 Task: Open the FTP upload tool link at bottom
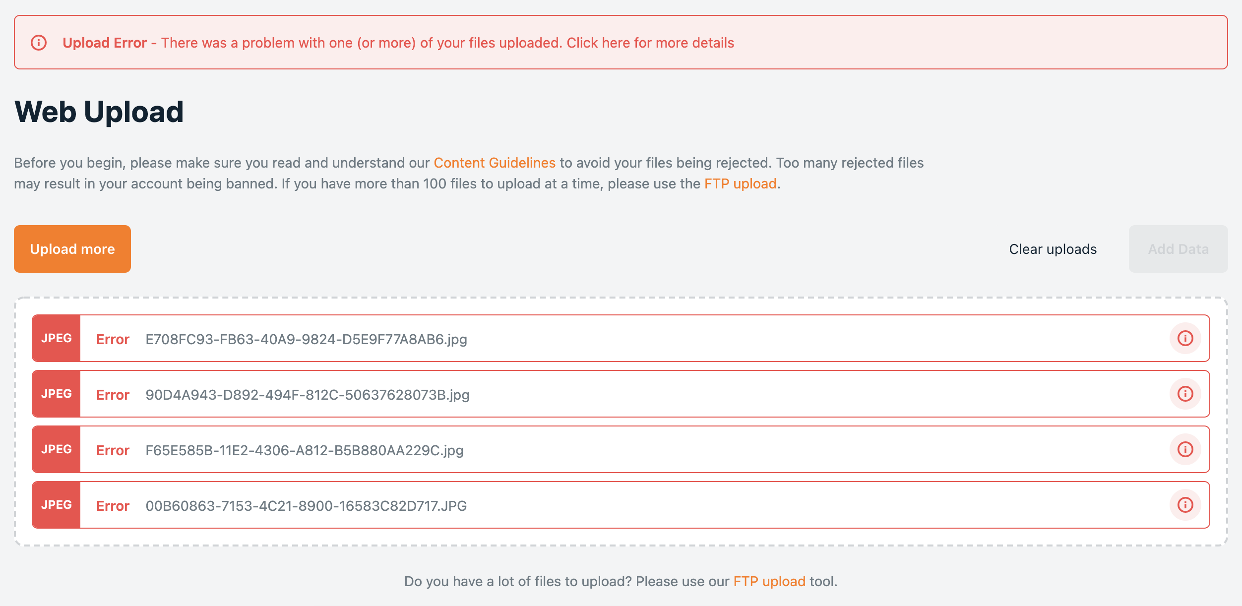(769, 581)
